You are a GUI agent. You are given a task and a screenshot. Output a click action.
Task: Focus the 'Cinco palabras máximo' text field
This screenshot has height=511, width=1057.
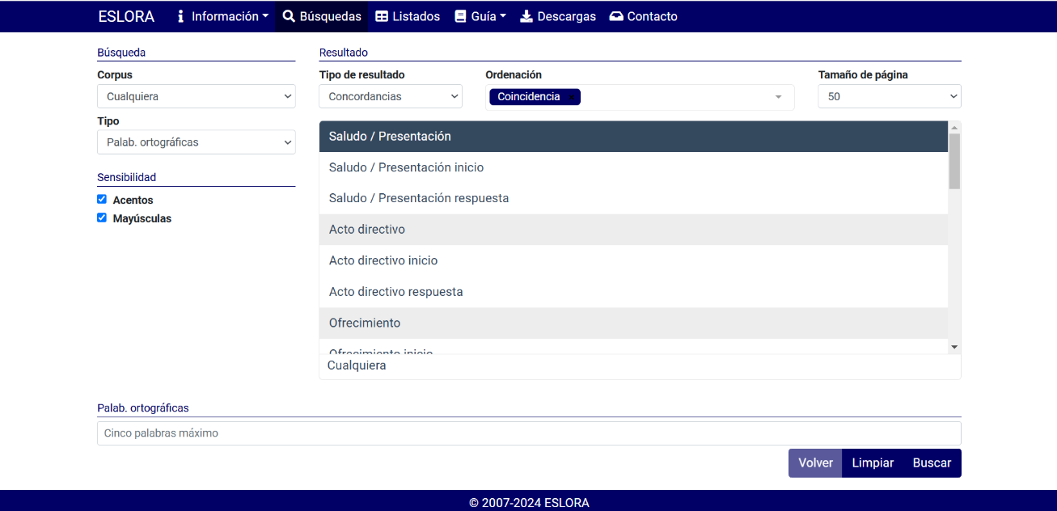pos(529,433)
